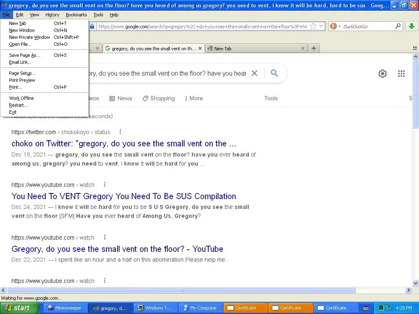Select New Window menu entry
Screen dimensions: 419x314
(44, 30)
